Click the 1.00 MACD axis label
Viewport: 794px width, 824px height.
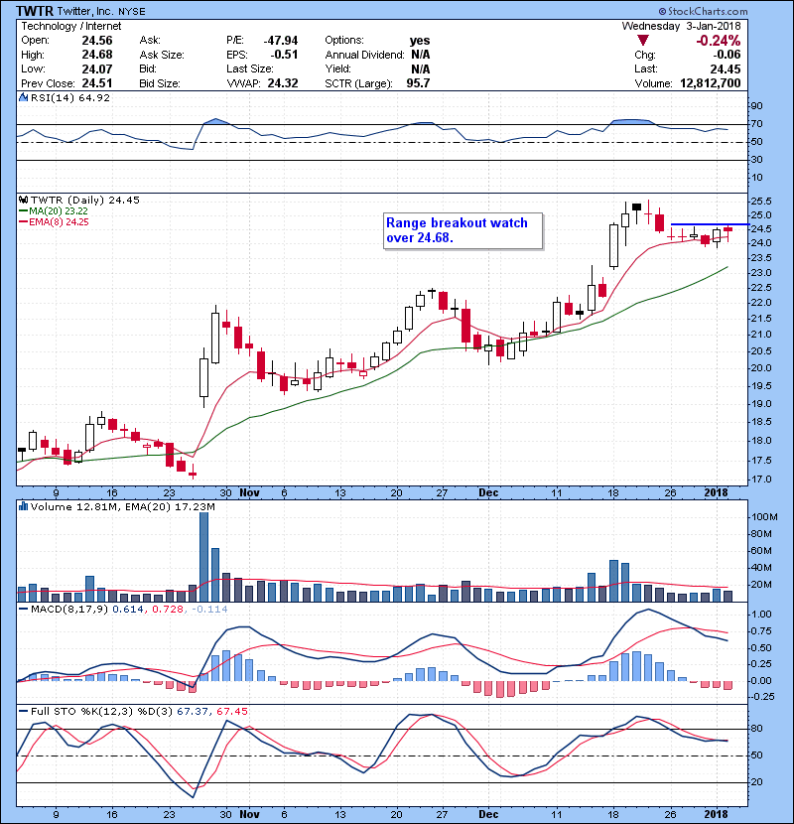tap(761, 615)
